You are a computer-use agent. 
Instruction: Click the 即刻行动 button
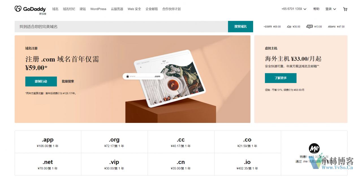pyautogui.click(x=41, y=81)
